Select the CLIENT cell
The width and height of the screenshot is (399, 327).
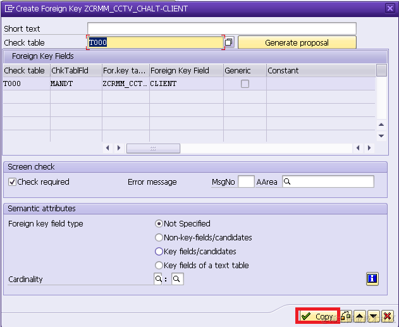click(187, 83)
